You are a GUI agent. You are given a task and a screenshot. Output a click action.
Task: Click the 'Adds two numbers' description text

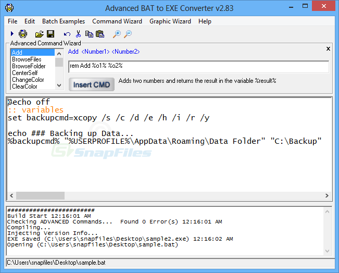coord(197,81)
